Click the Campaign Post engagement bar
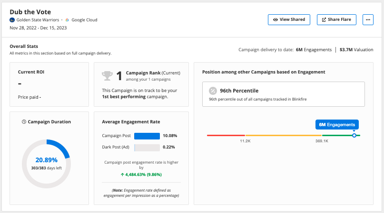 (x=147, y=136)
